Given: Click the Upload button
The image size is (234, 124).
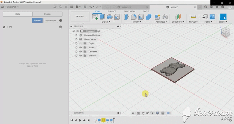Looking at the screenshot, I should (x=37, y=20).
